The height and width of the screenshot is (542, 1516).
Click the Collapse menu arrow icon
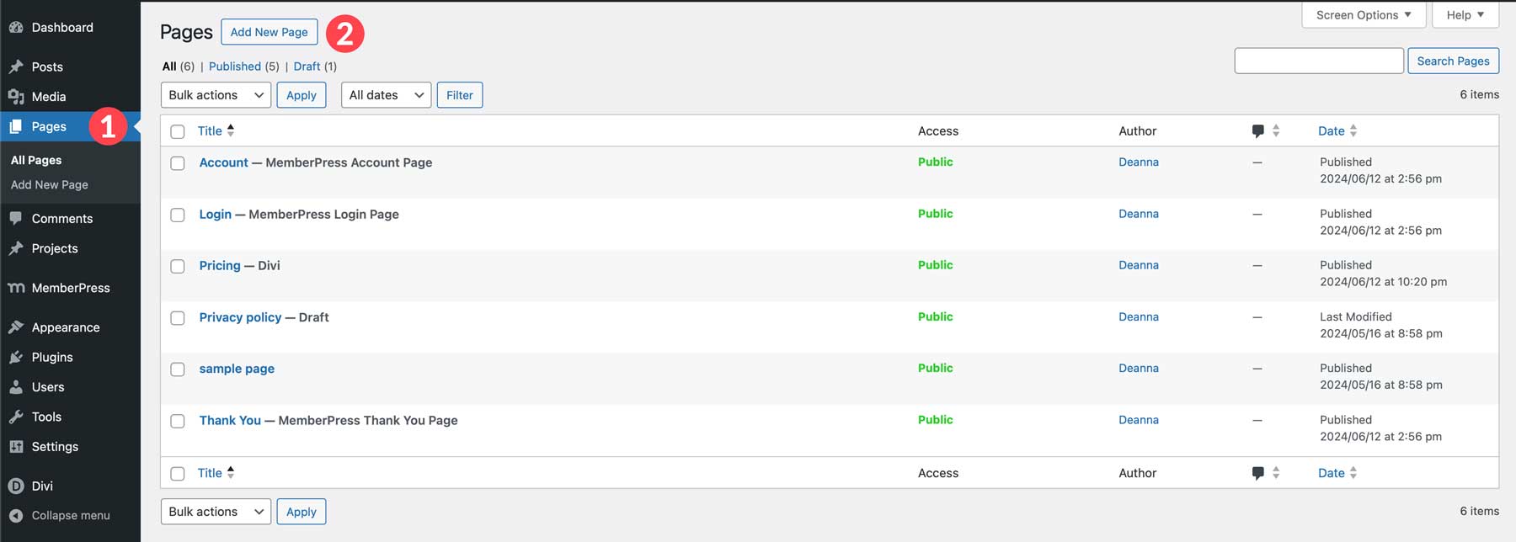click(x=15, y=515)
